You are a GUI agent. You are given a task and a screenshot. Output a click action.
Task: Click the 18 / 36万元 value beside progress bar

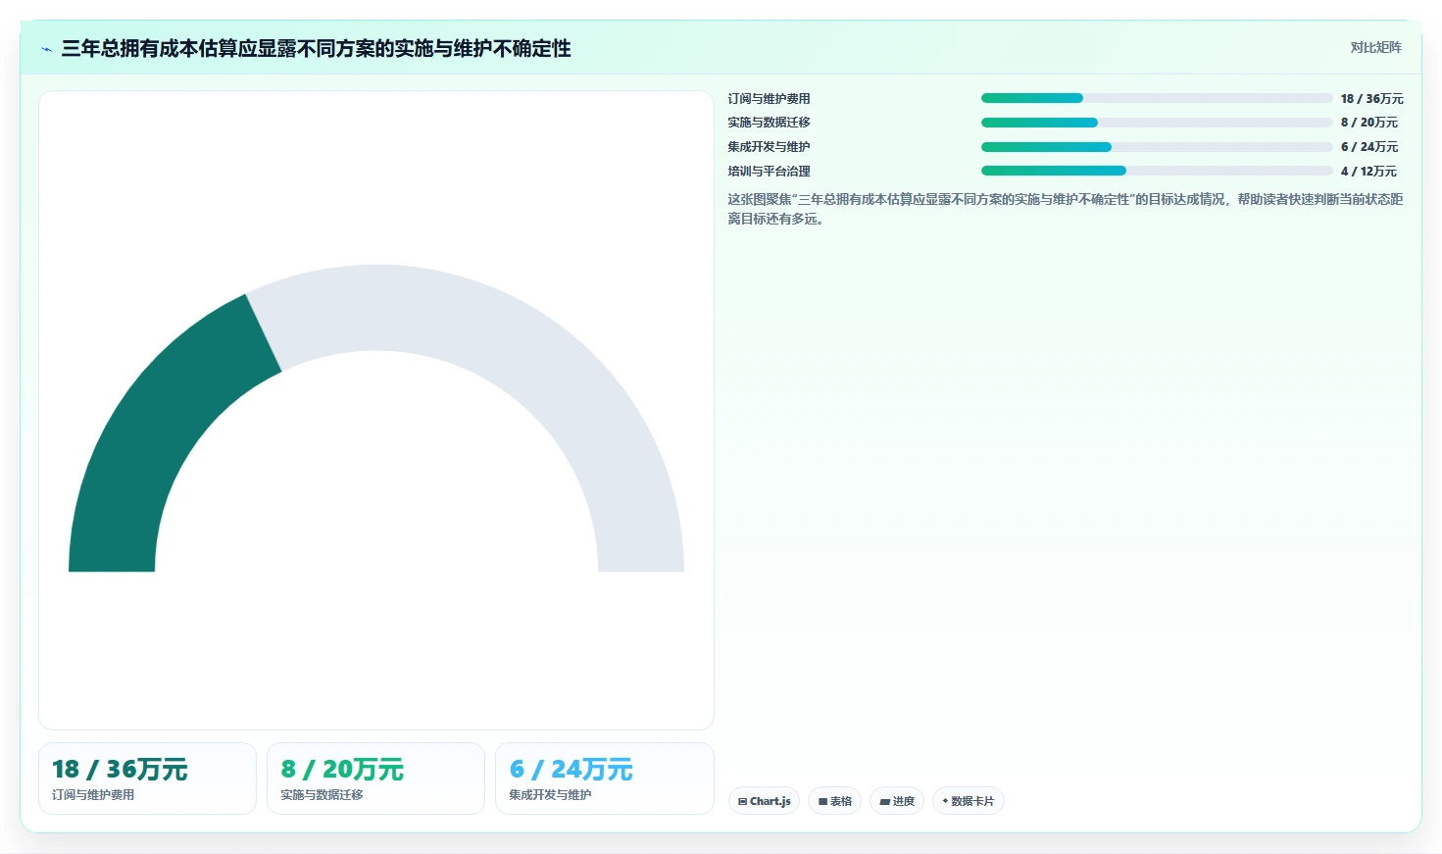coord(1371,98)
